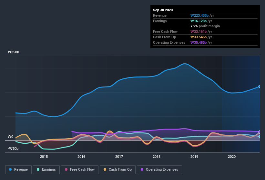Click the 2015 x-axis label
The image size is (265, 180).
pos(44,157)
